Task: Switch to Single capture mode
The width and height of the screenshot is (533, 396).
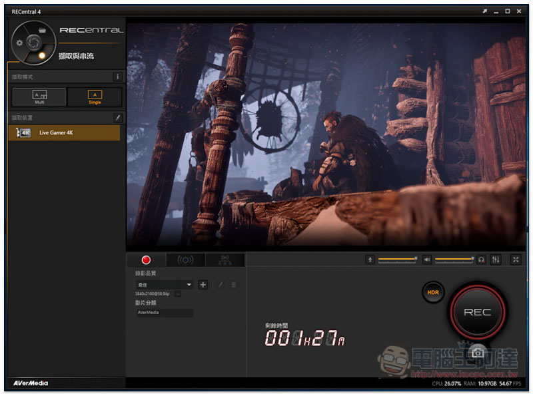Action: click(x=95, y=97)
